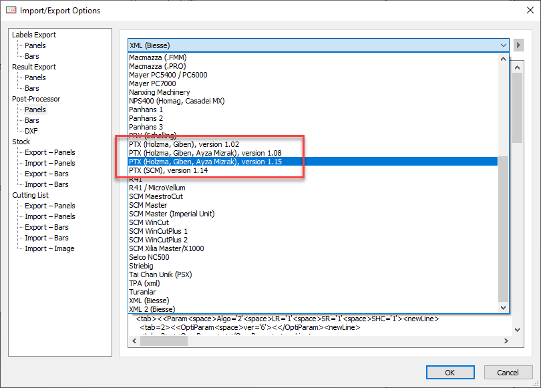Click the Cancel button
541x388 pixels.
click(508, 373)
